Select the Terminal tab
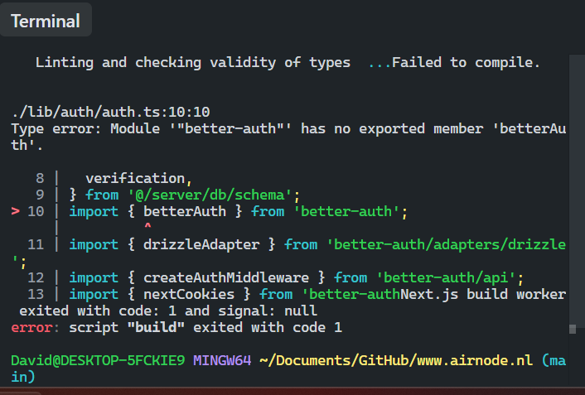The width and height of the screenshot is (585, 395). pos(46,21)
